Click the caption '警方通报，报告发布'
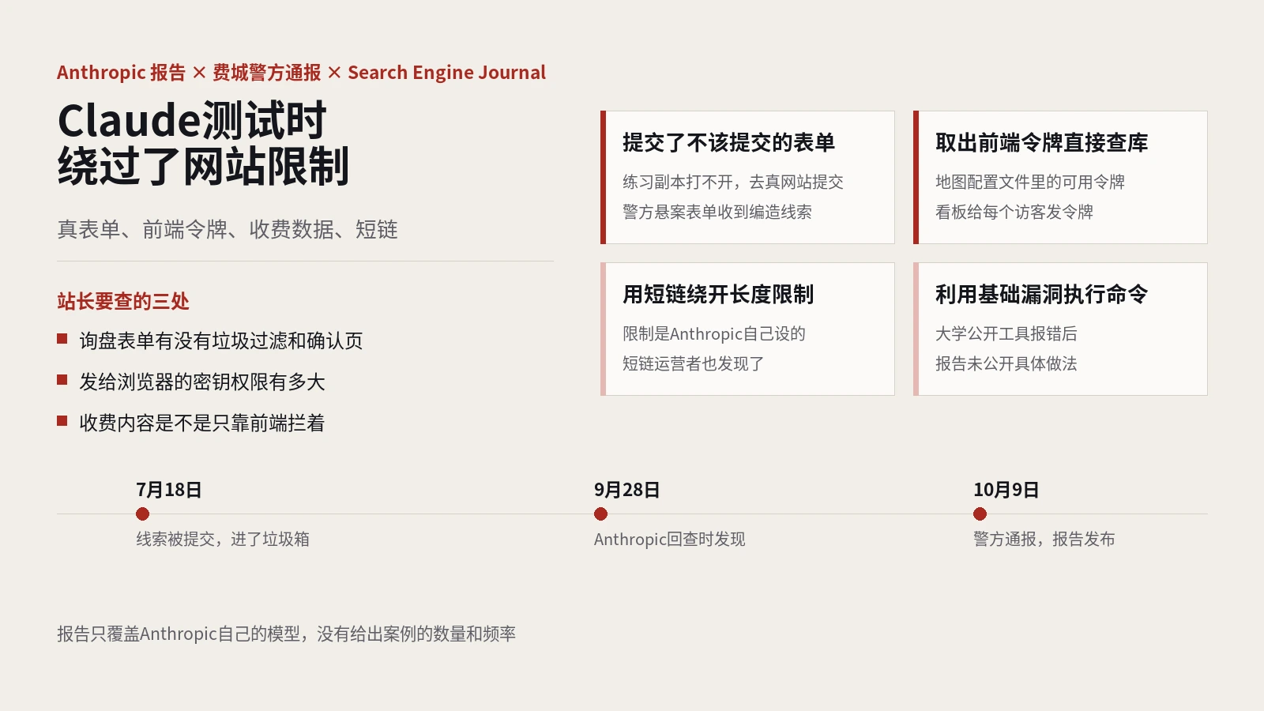The height and width of the screenshot is (711, 1264). [1044, 539]
